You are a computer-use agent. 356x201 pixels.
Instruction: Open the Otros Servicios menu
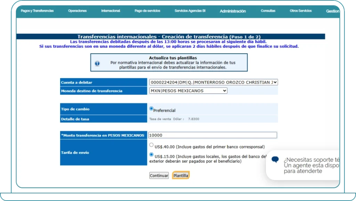(300, 11)
